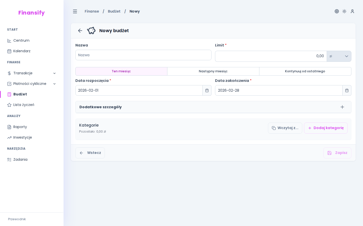
Task: Expand the Płatności cykliczne submenu
Action: [x=54, y=84]
